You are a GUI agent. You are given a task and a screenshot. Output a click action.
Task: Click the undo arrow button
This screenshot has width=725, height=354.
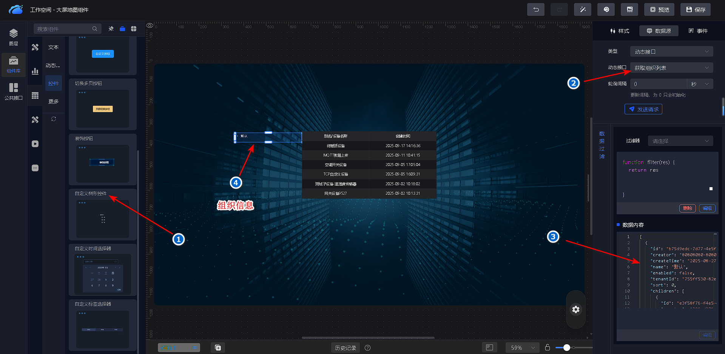pyautogui.click(x=535, y=10)
